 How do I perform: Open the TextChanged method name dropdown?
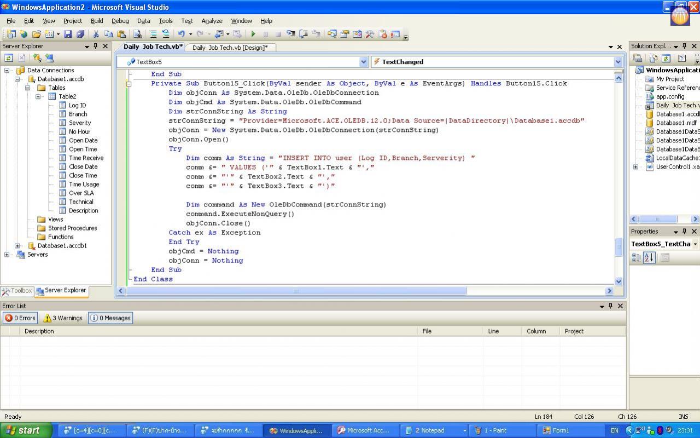618,62
